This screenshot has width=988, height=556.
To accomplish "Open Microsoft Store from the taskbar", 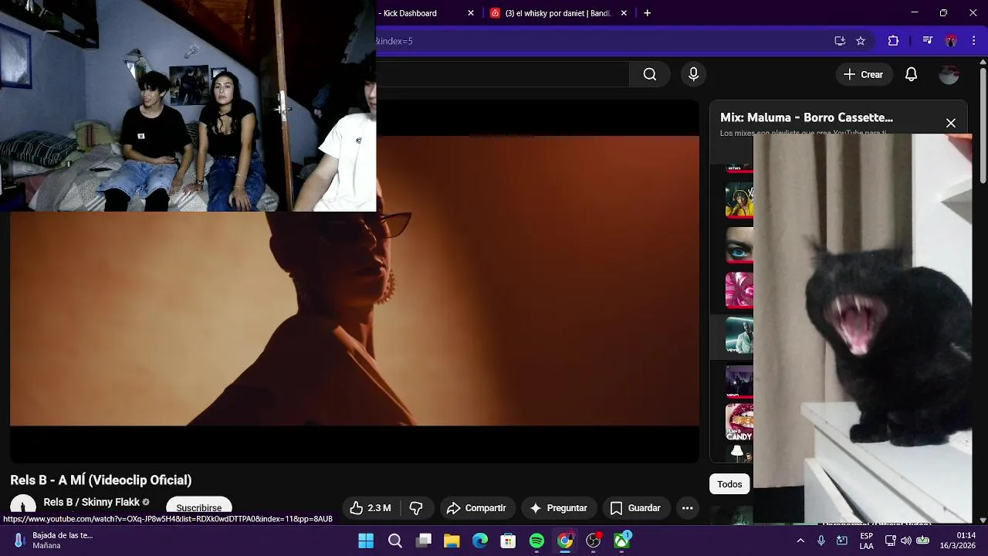I will (x=508, y=541).
